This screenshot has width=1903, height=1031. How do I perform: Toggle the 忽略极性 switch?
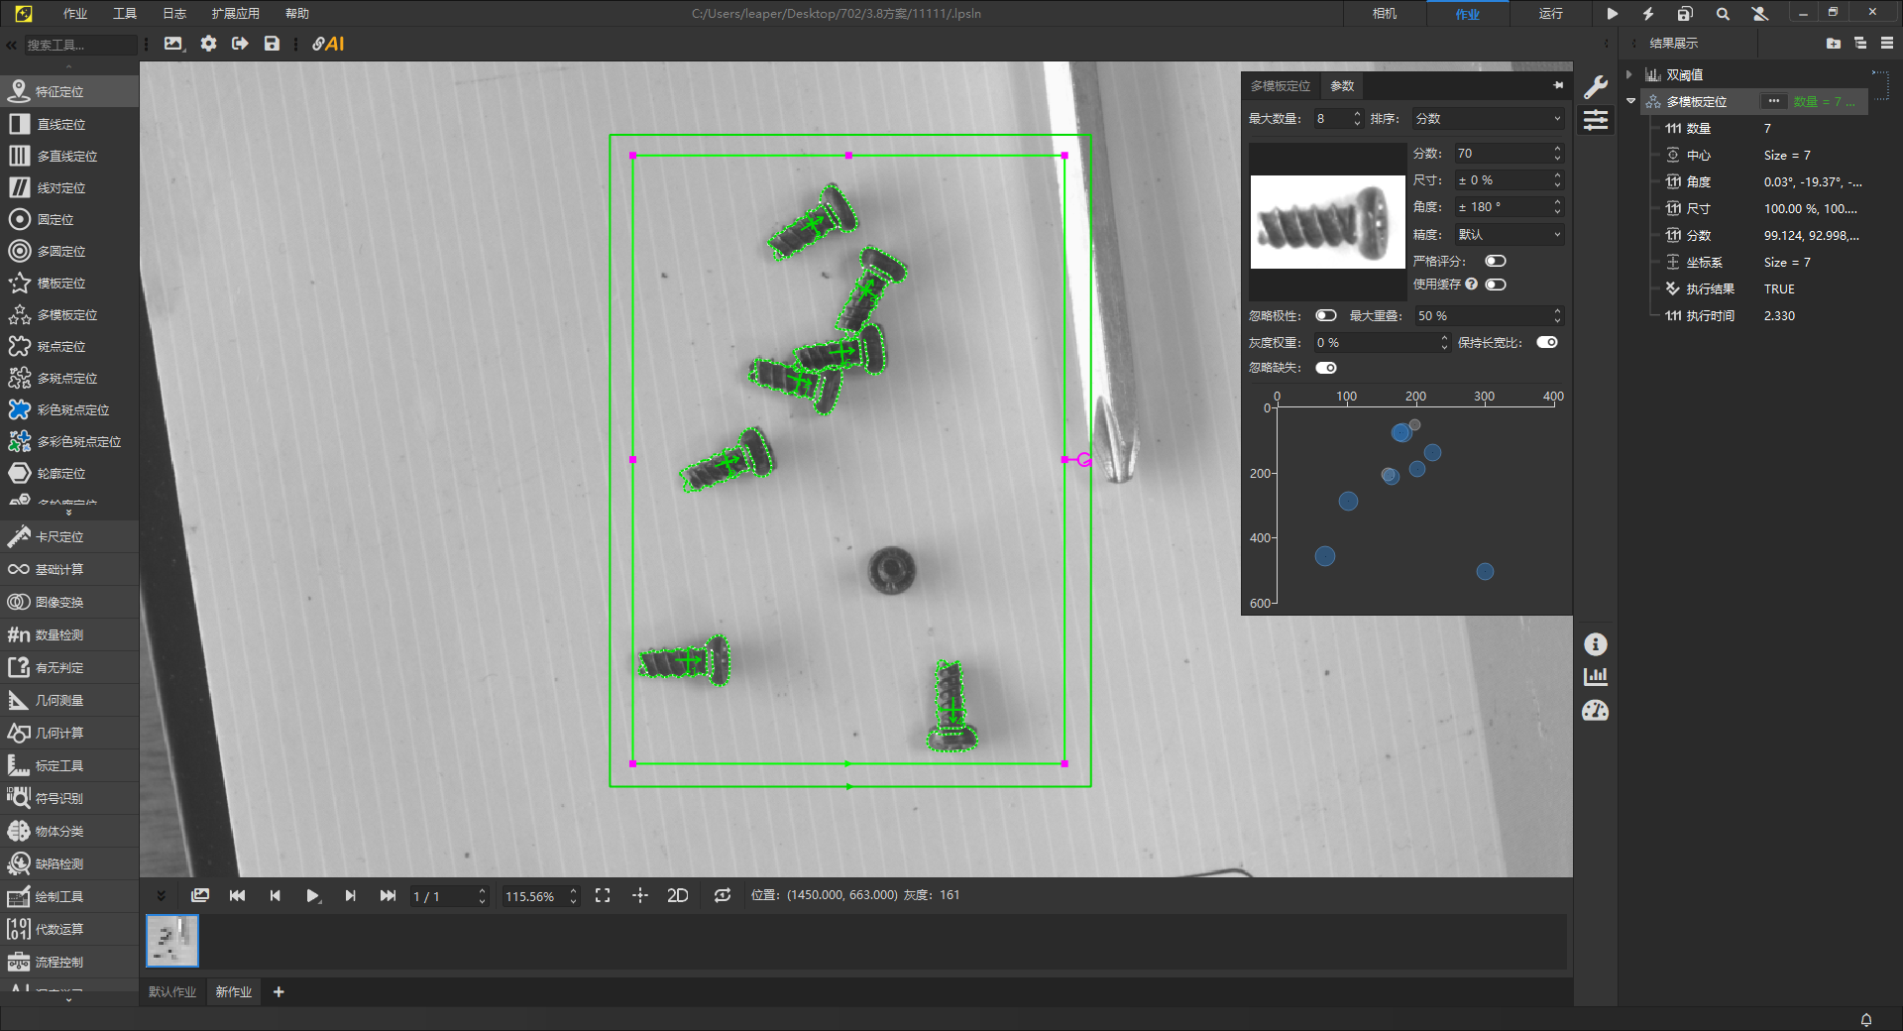click(1325, 315)
